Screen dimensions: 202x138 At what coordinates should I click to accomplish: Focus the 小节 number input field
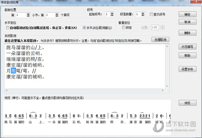point(21,15)
